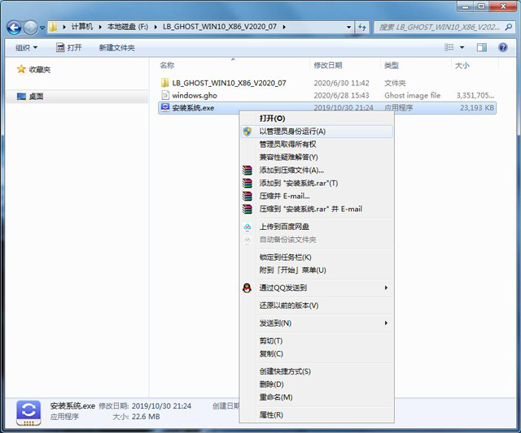Click the blue help question mark icon
This screenshot has width=521, height=433.
point(503,47)
